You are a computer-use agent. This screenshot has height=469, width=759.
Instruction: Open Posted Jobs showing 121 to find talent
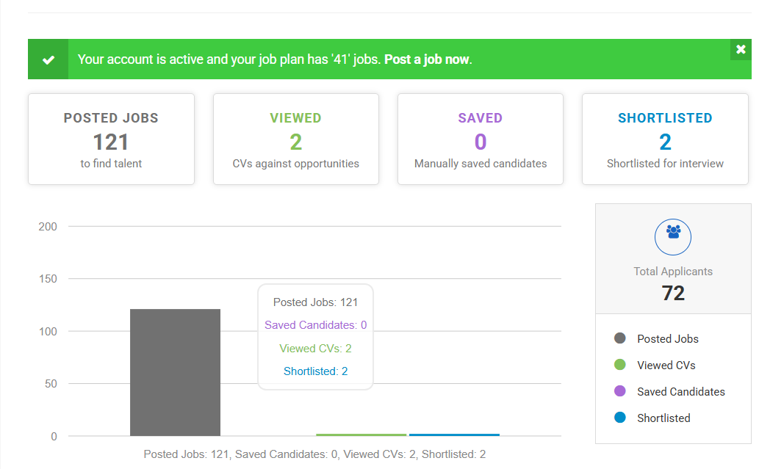(x=111, y=139)
